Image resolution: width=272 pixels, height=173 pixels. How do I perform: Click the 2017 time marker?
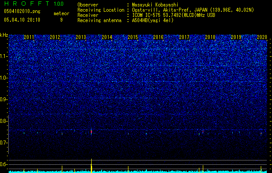pyautogui.click(x=184, y=37)
